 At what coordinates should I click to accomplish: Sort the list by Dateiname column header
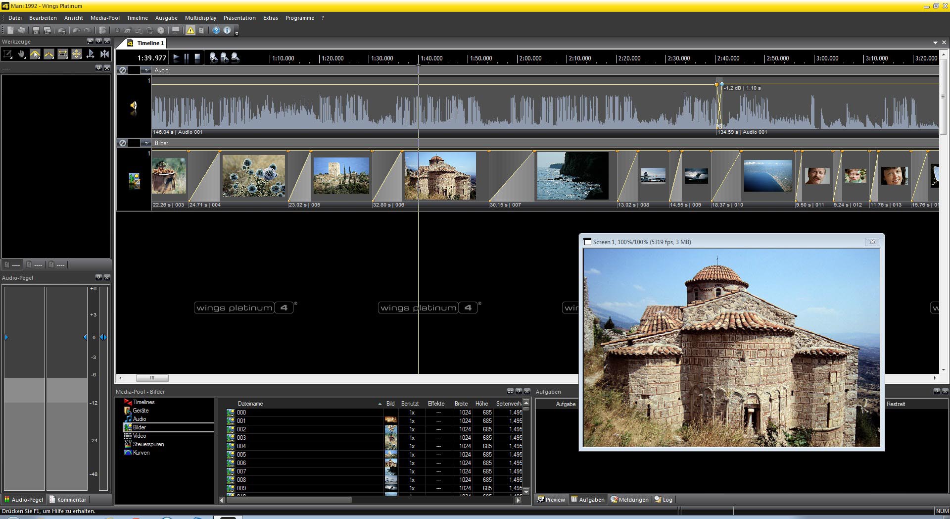point(250,404)
